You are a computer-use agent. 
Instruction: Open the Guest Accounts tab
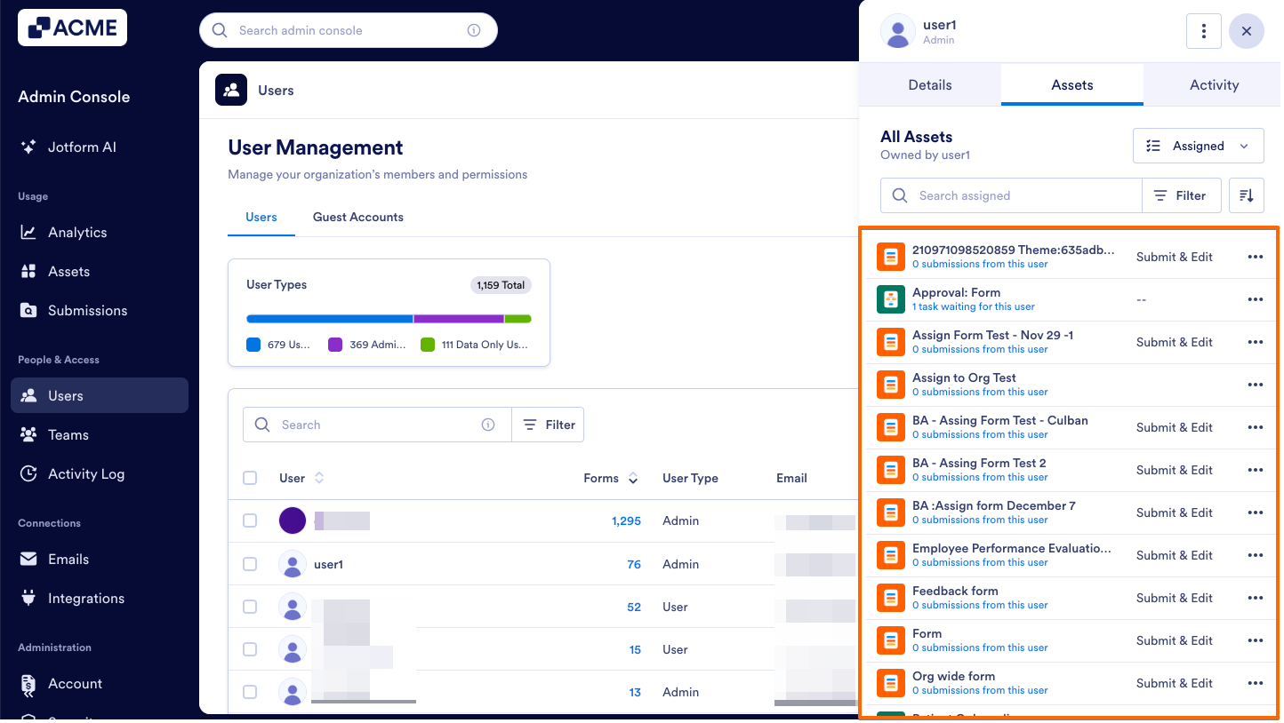pos(357,217)
